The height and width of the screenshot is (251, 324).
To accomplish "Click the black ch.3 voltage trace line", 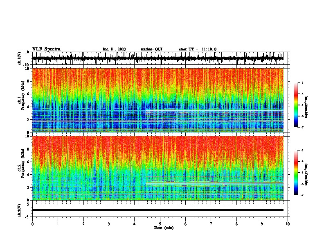I will (x=158, y=210).
